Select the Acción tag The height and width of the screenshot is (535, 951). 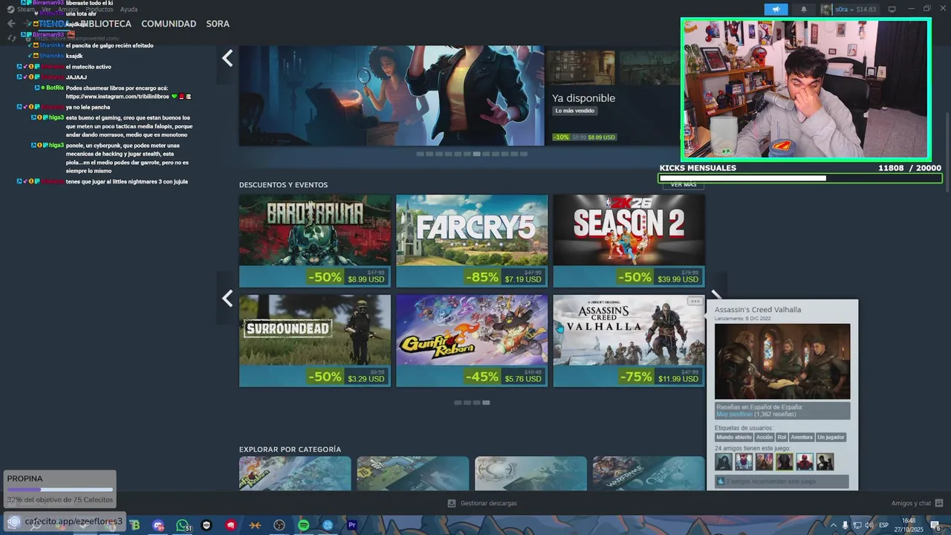(765, 438)
